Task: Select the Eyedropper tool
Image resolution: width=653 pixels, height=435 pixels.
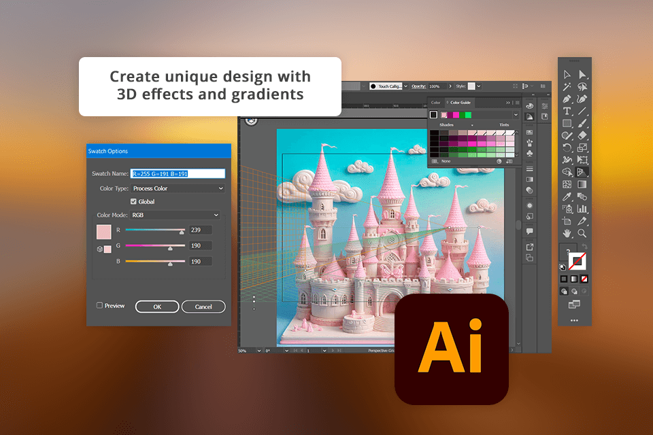Action: click(x=567, y=196)
